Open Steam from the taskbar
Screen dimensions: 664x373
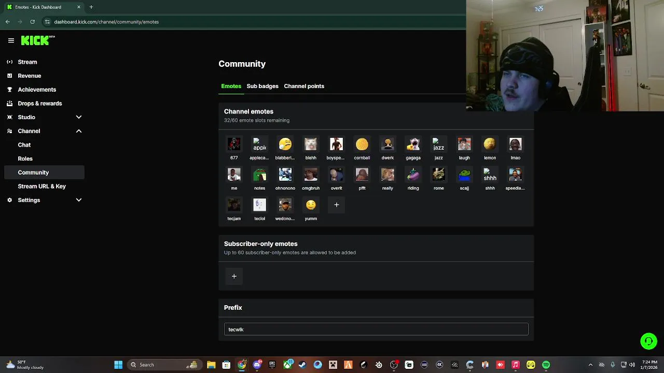coord(302,365)
